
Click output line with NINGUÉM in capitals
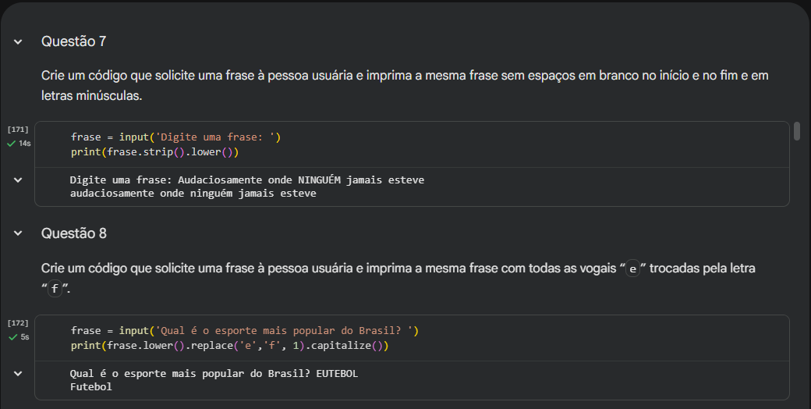point(247,180)
